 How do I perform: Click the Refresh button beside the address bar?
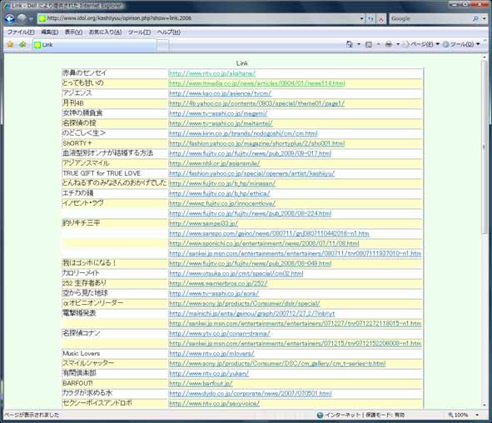pos(370,19)
